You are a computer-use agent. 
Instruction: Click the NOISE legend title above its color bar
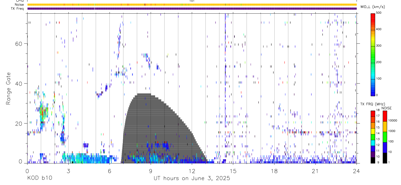[386, 108]
